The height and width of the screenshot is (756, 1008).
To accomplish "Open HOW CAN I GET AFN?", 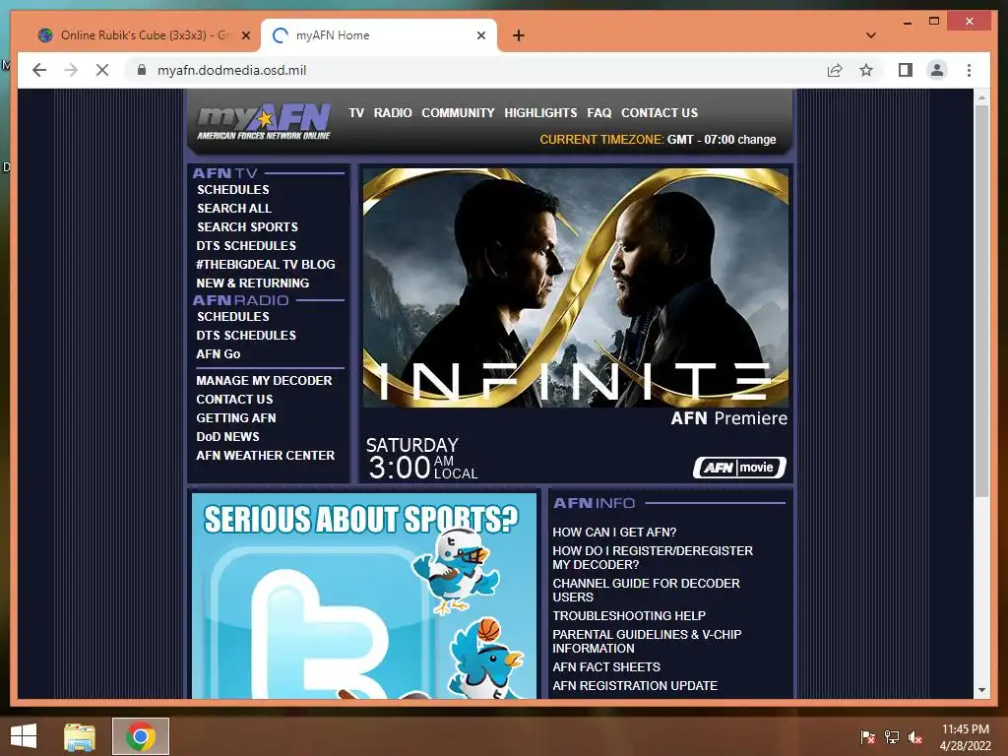I will point(614,533).
